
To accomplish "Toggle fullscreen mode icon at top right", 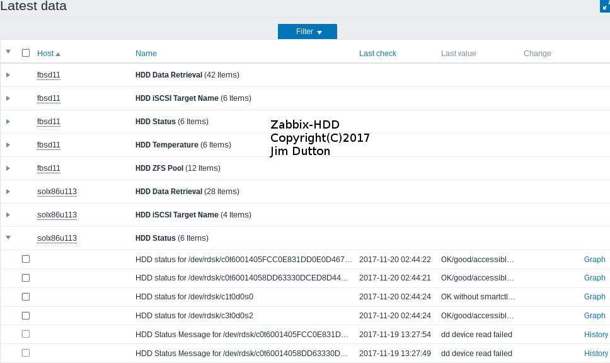I will [x=605, y=6].
